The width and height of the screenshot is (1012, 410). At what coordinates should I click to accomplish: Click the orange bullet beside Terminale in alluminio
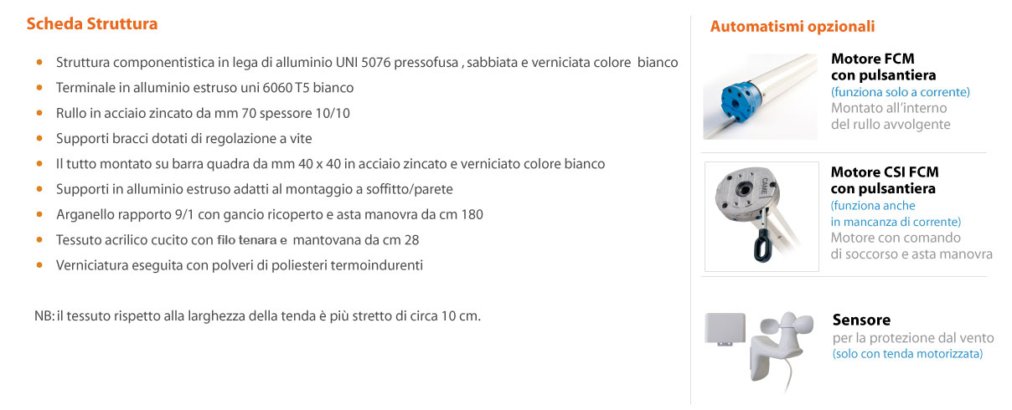[39, 87]
